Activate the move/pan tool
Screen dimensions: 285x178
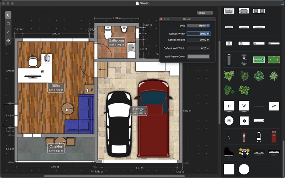click(x=8, y=41)
